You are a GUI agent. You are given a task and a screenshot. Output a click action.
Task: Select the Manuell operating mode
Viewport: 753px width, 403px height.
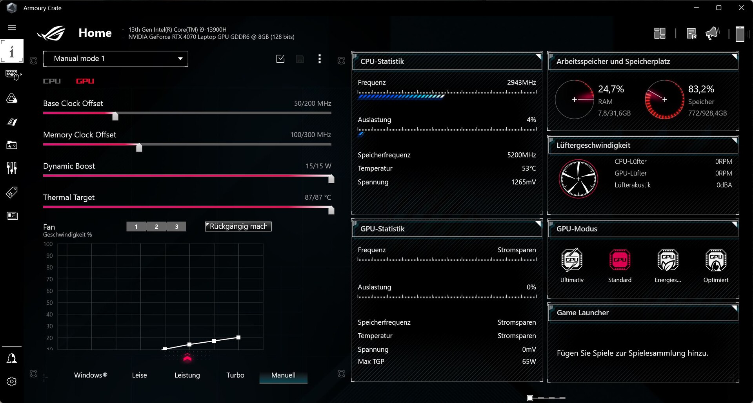click(x=283, y=375)
